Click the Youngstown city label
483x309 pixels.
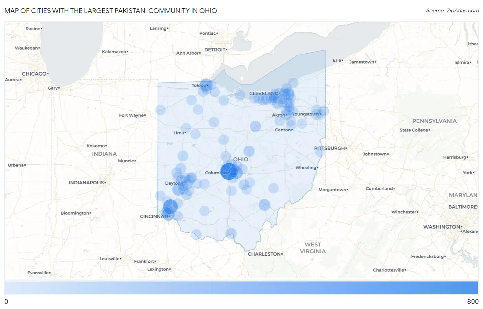coord(305,114)
